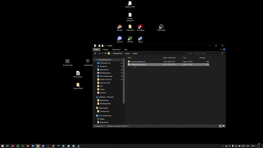
Task: Open quick access toolbar customize dropdown
Action: point(105,46)
